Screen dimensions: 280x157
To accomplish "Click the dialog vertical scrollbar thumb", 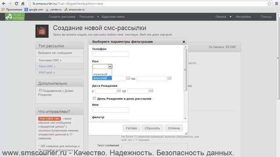I will tap(185, 70).
